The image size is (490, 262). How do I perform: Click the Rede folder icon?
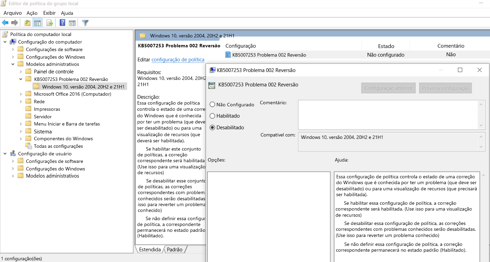click(28, 102)
